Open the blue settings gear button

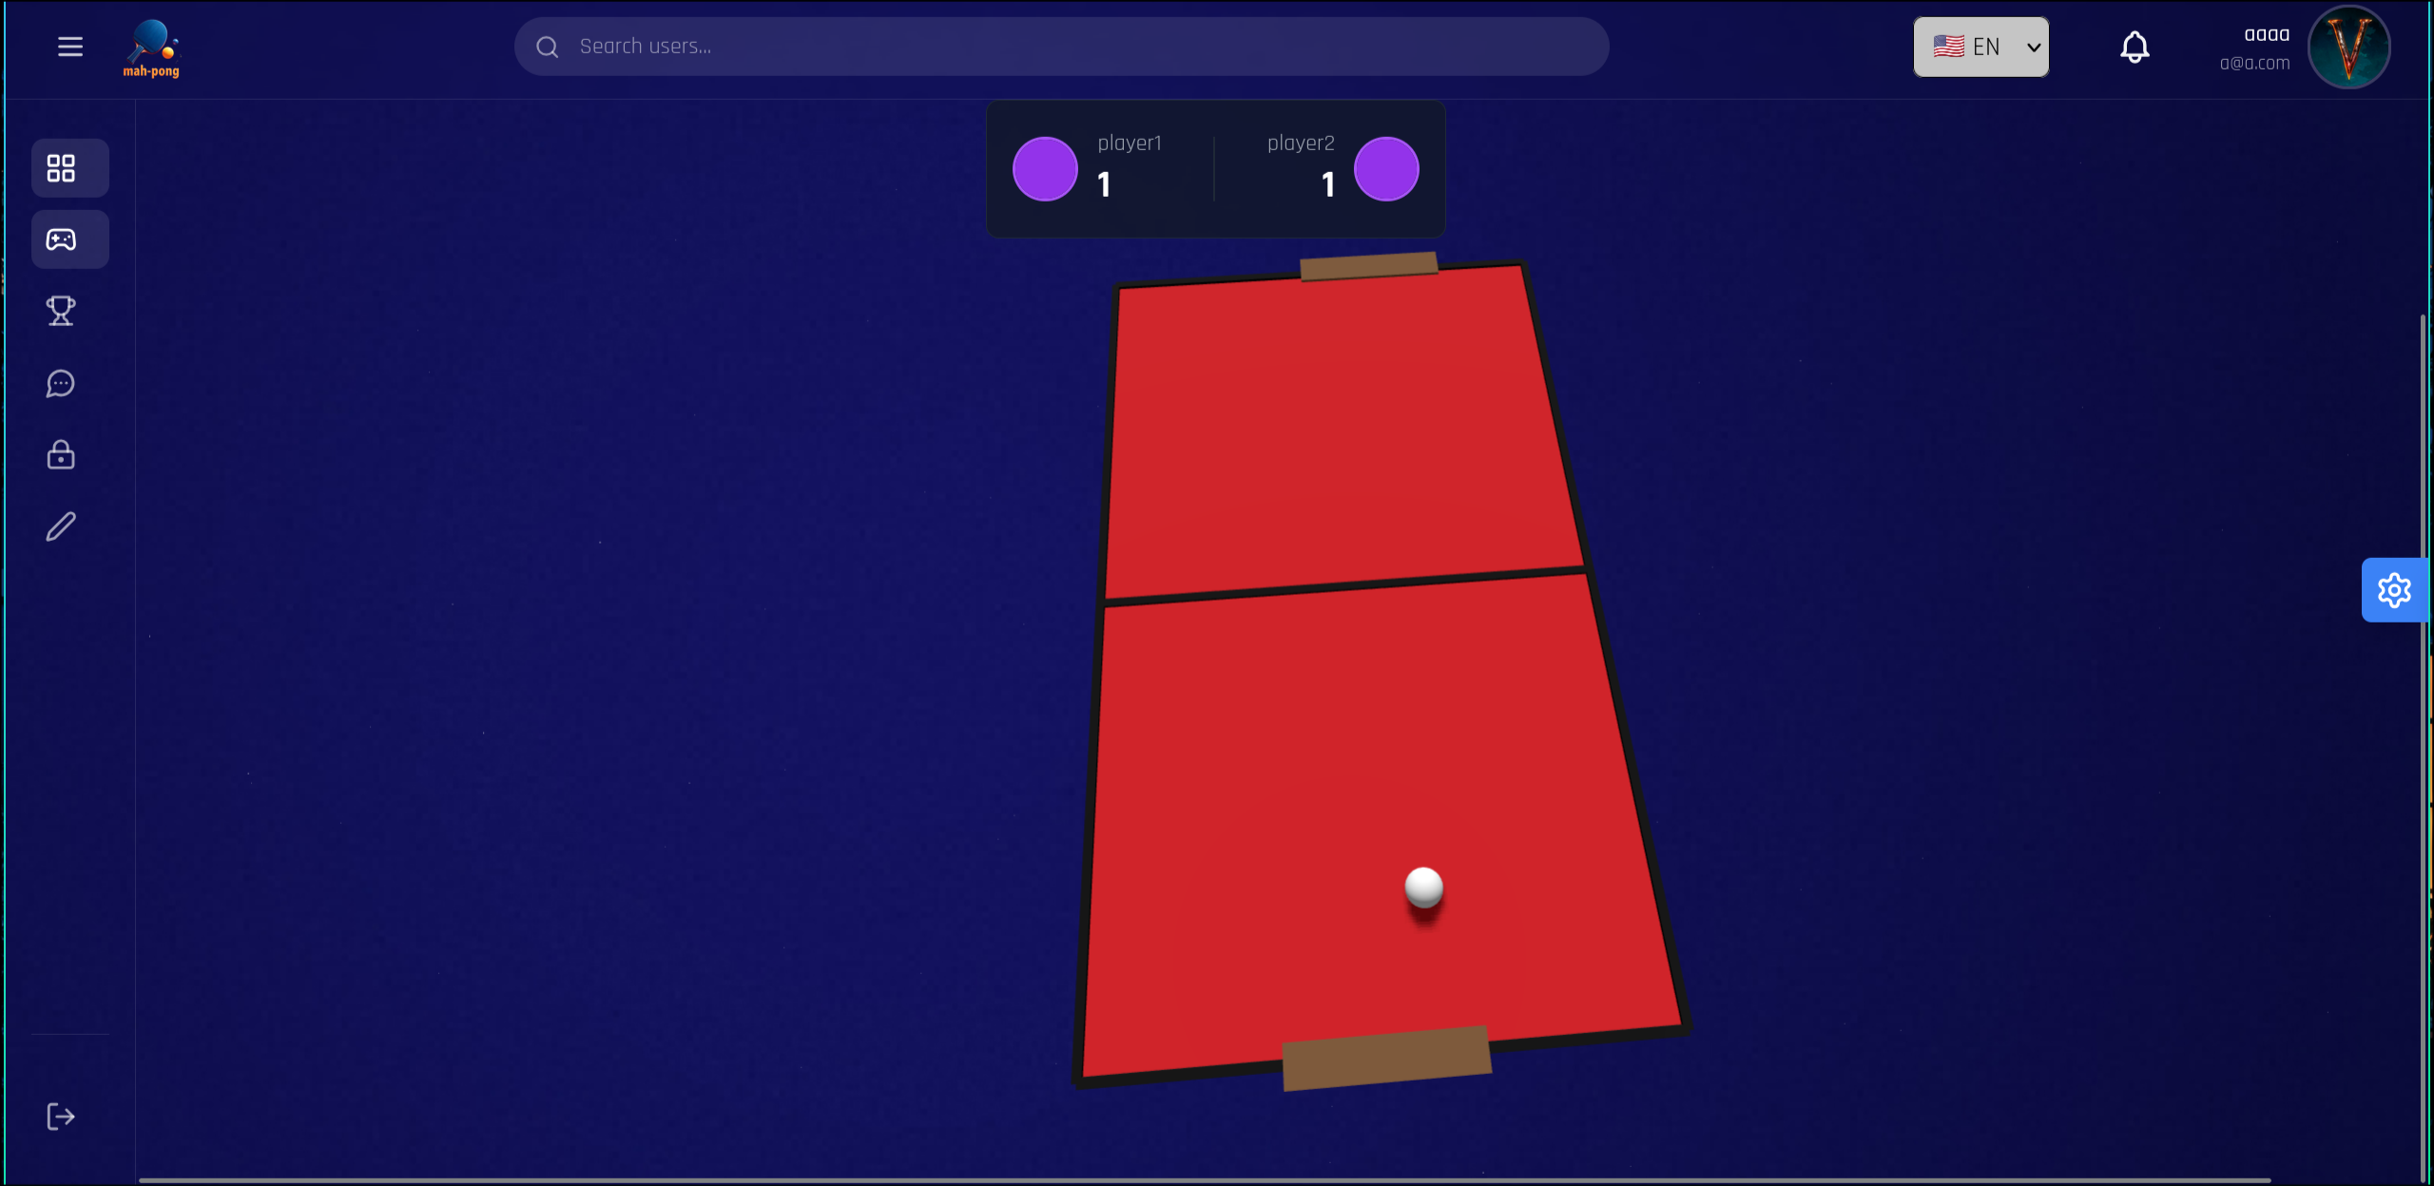click(2394, 590)
